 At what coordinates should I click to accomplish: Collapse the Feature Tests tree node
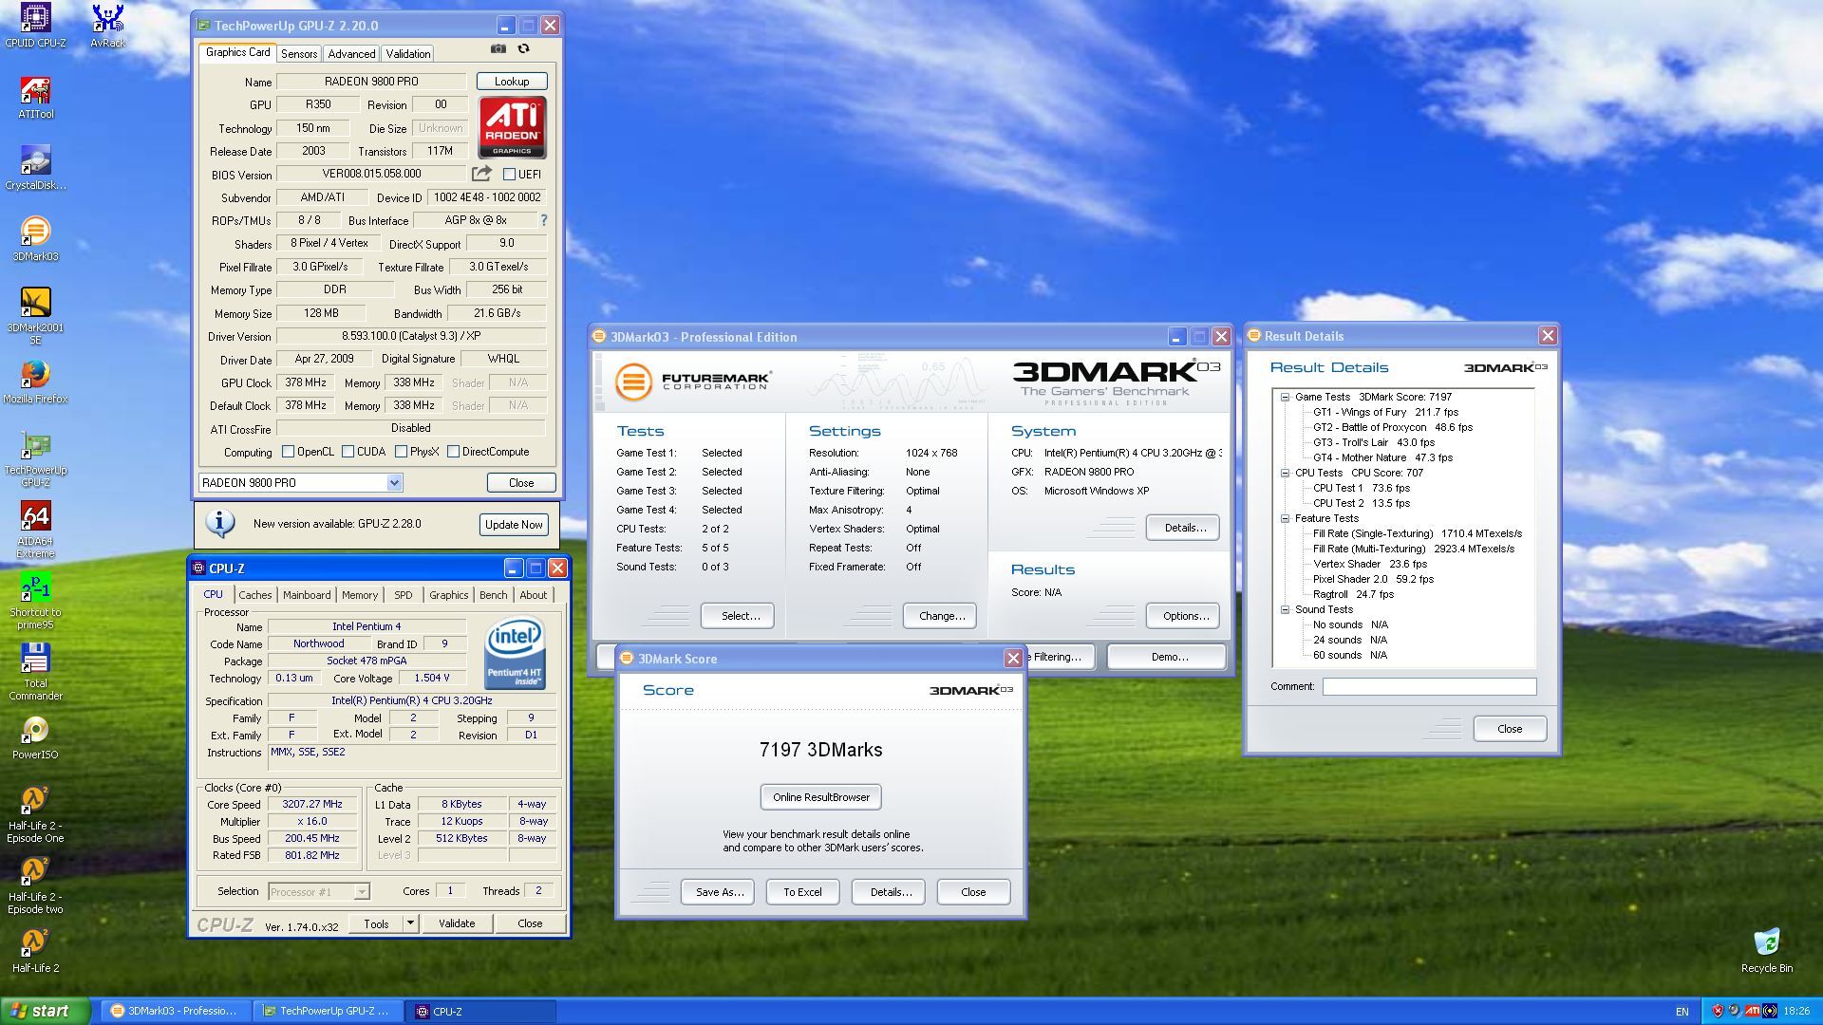1285,518
